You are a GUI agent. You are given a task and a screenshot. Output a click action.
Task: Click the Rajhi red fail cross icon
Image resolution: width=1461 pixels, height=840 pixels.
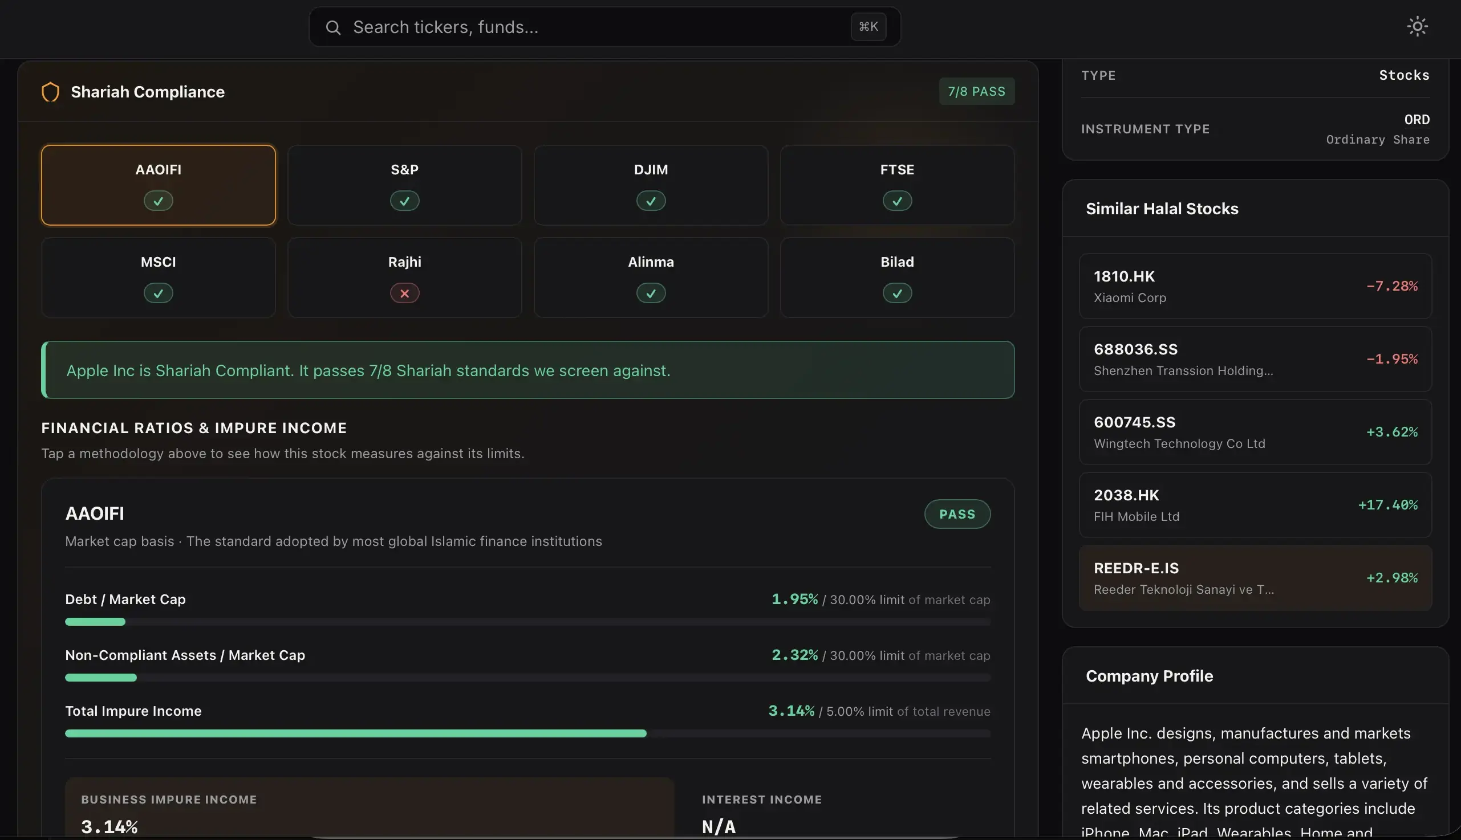tap(405, 293)
